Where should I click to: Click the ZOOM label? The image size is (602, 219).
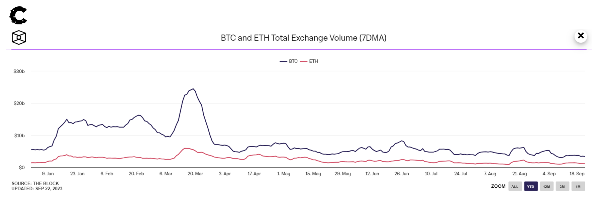point(498,186)
